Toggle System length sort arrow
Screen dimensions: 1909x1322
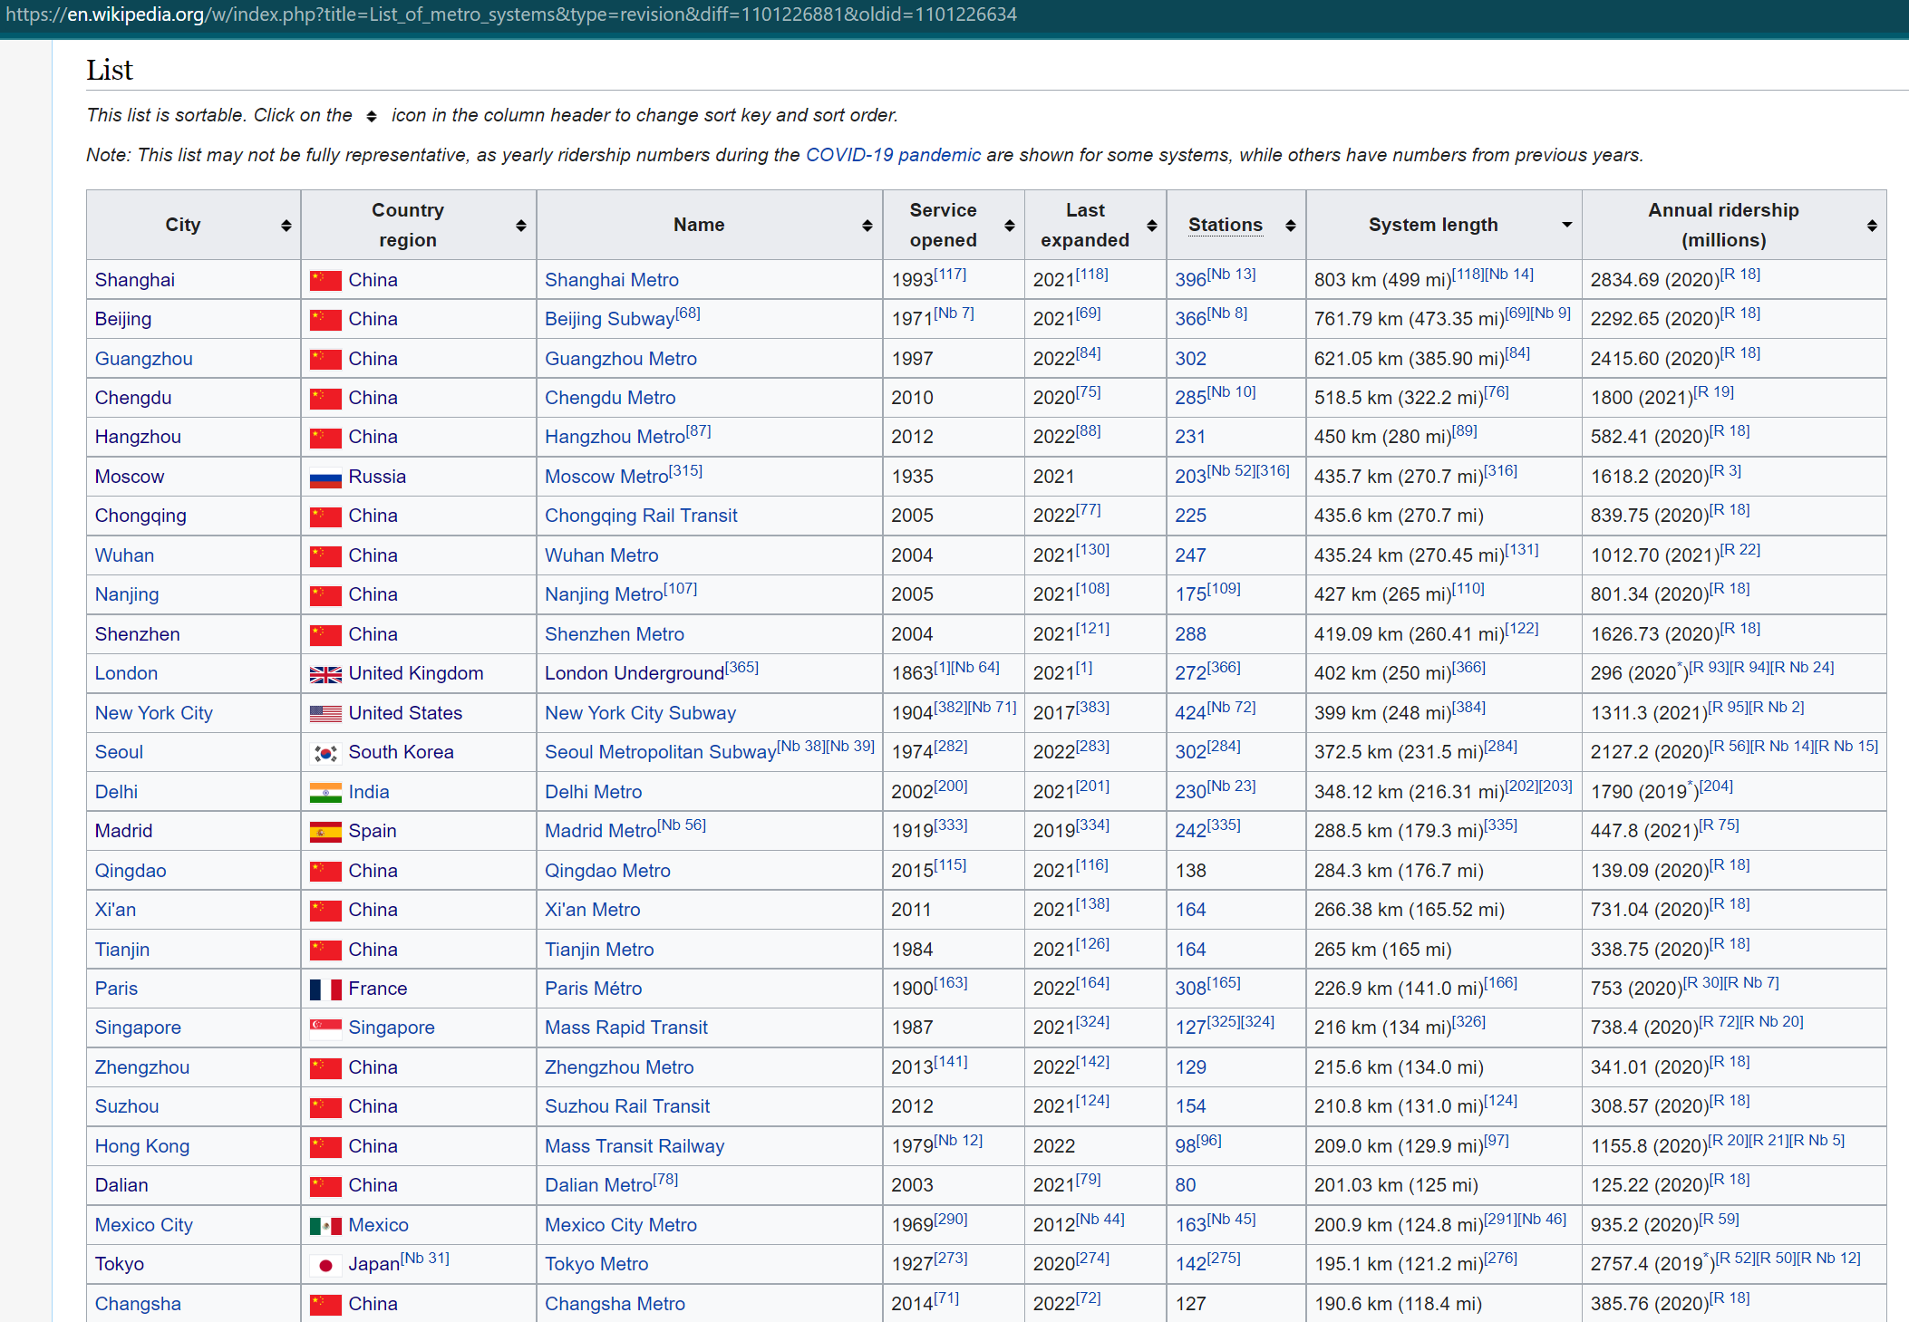(1566, 225)
